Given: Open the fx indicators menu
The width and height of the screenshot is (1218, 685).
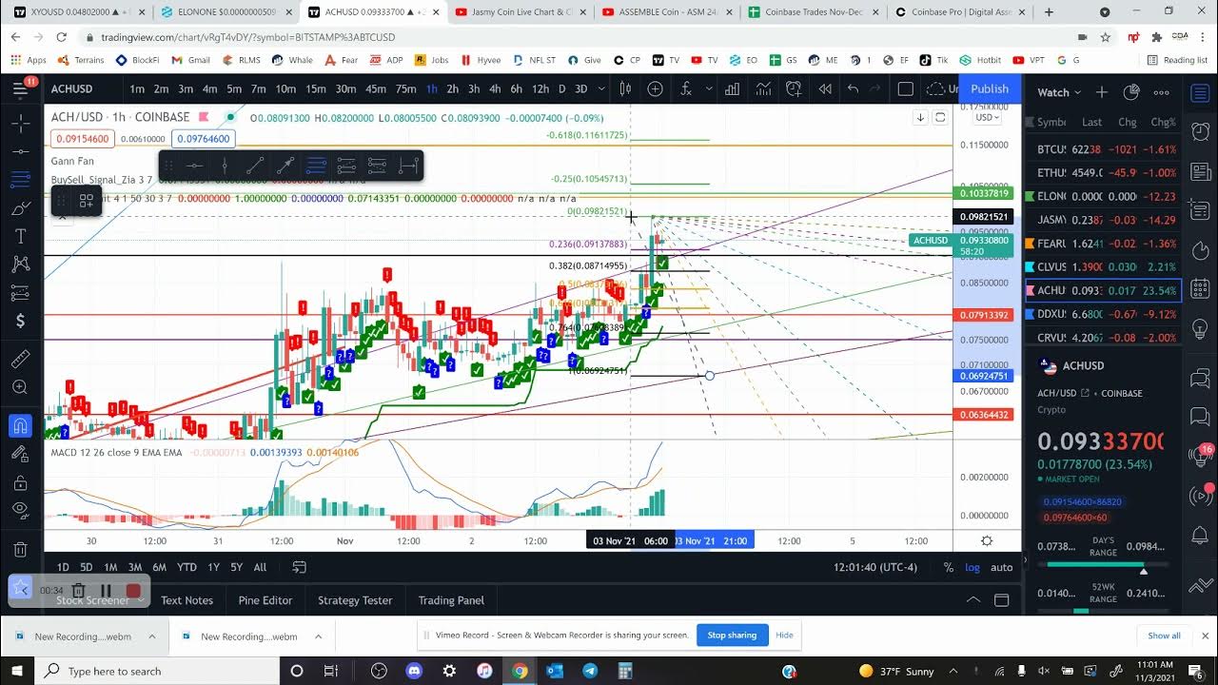Looking at the screenshot, I should point(686,89).
